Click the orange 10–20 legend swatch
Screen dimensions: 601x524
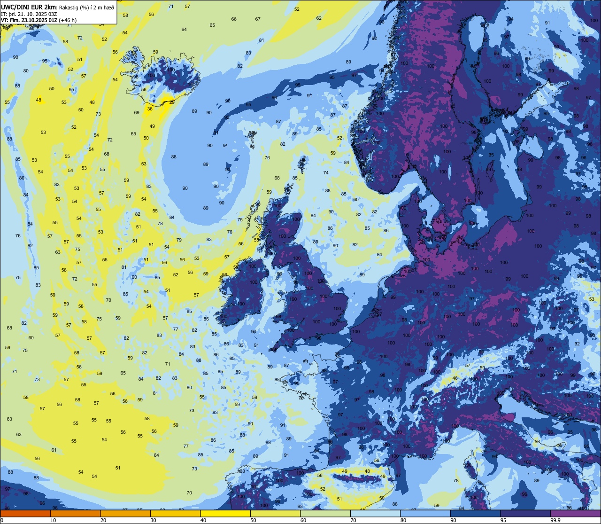point(75,513)
